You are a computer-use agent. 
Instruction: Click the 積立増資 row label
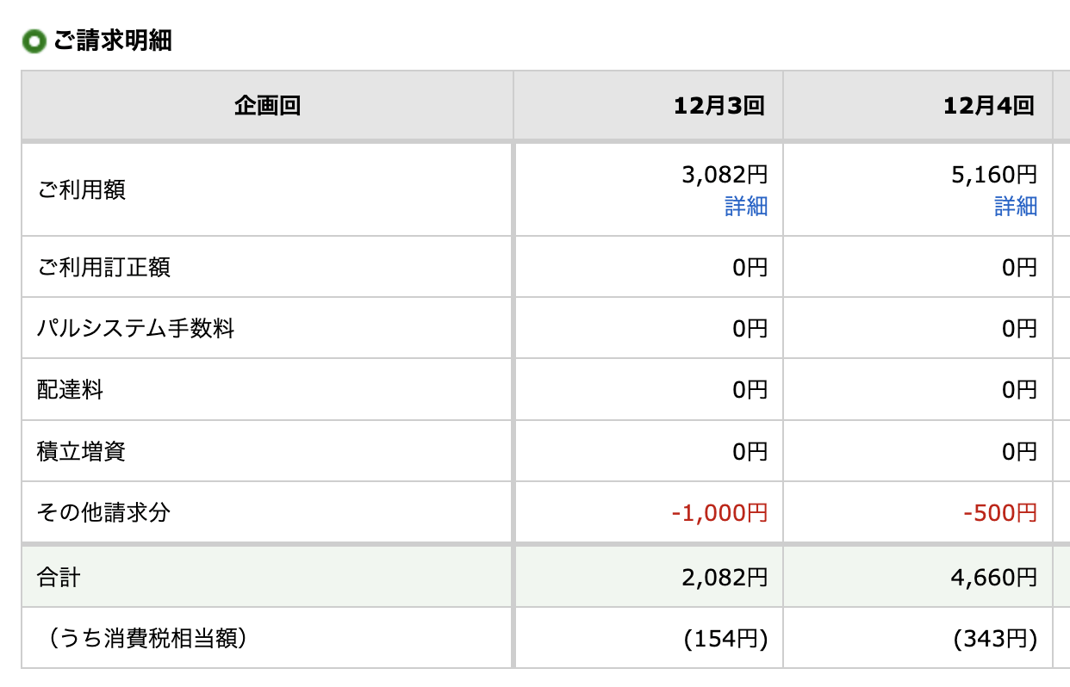[x=81, y=451]
